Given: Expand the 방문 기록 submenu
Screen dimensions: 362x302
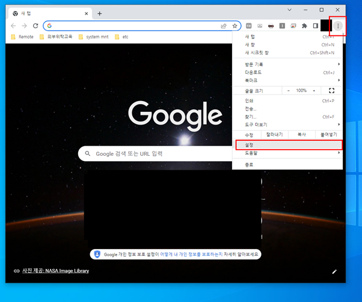Looking at the screenshot, I should [x=287, y=64].
